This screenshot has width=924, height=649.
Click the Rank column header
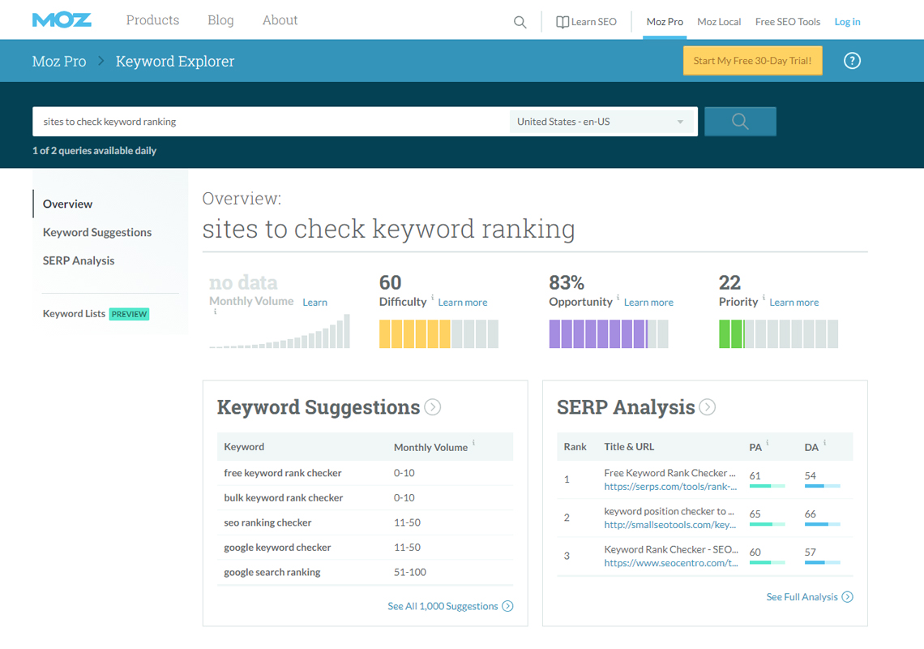(575, 447)
